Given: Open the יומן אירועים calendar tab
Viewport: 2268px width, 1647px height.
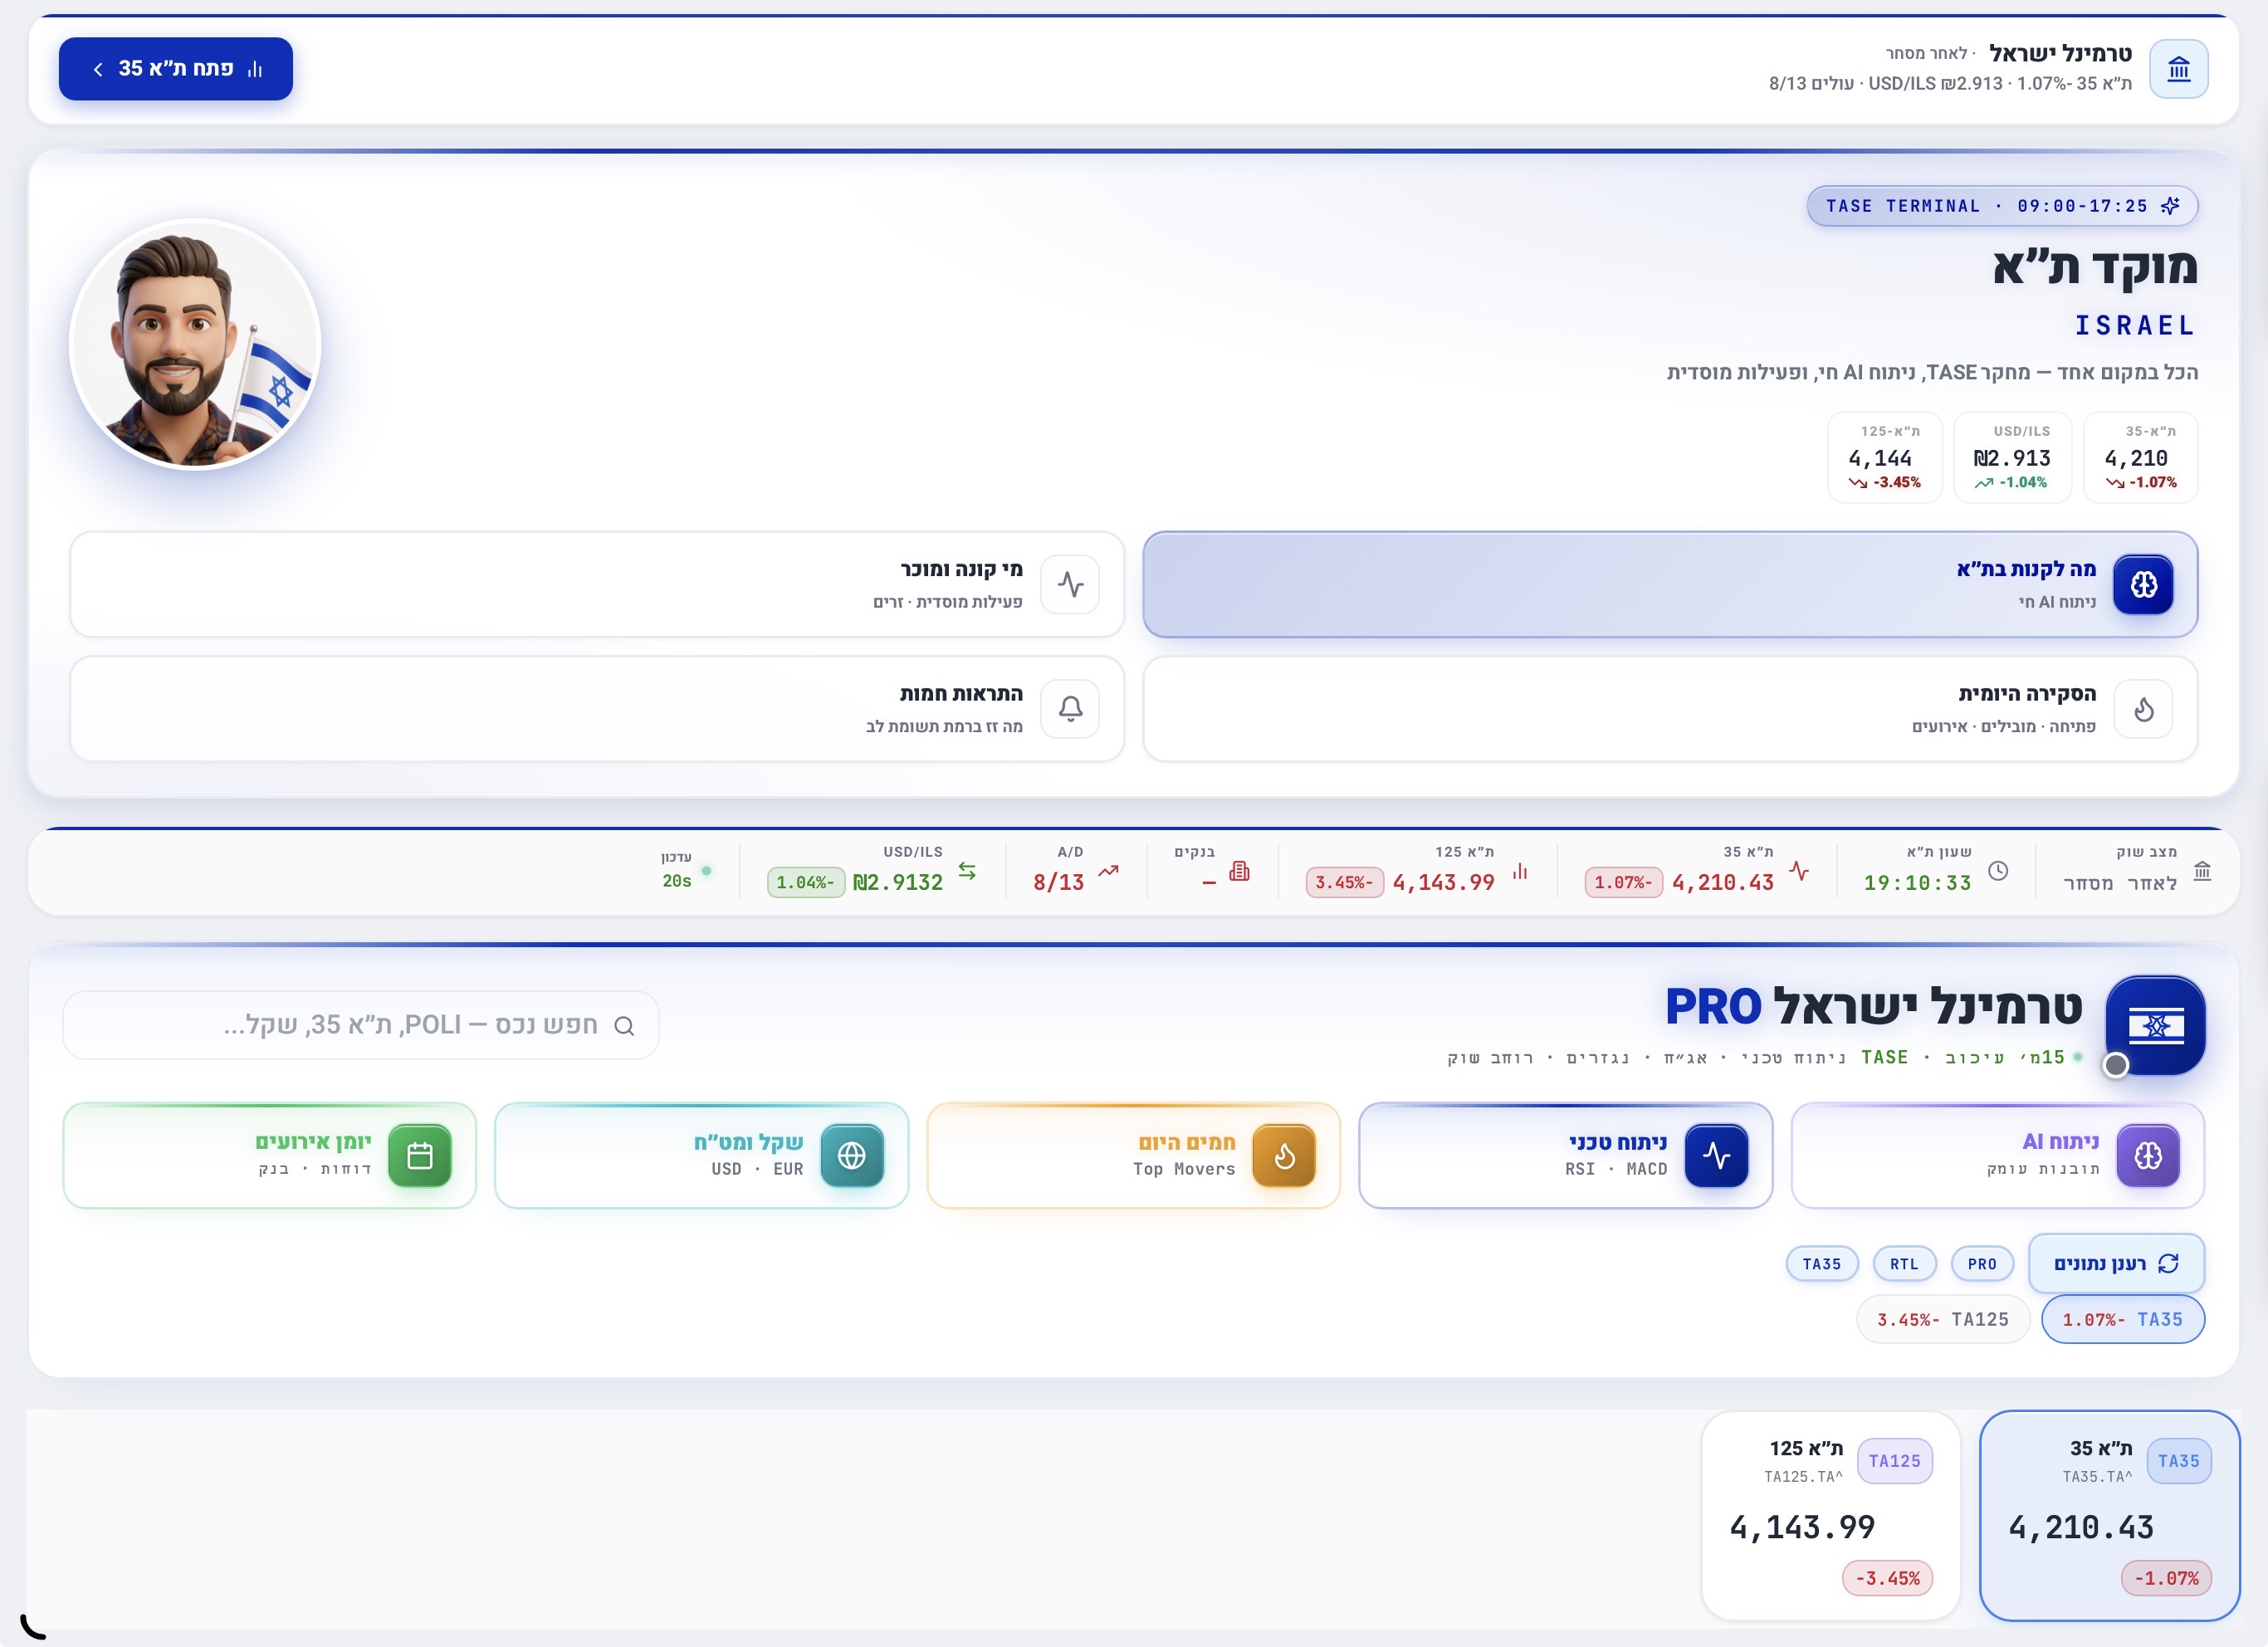Looking at the screenshot, I should pyautogui.click(x=270, y=1156).
